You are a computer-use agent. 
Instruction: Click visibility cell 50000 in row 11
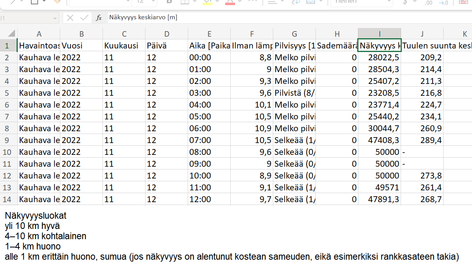380,164
